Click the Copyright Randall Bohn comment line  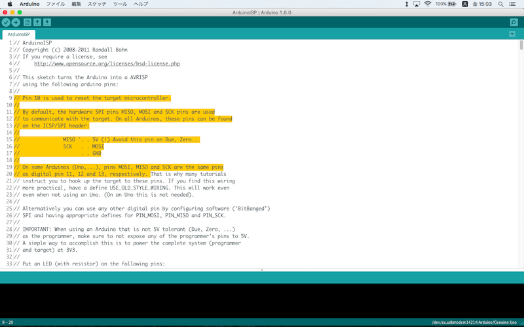coord(71,50)
